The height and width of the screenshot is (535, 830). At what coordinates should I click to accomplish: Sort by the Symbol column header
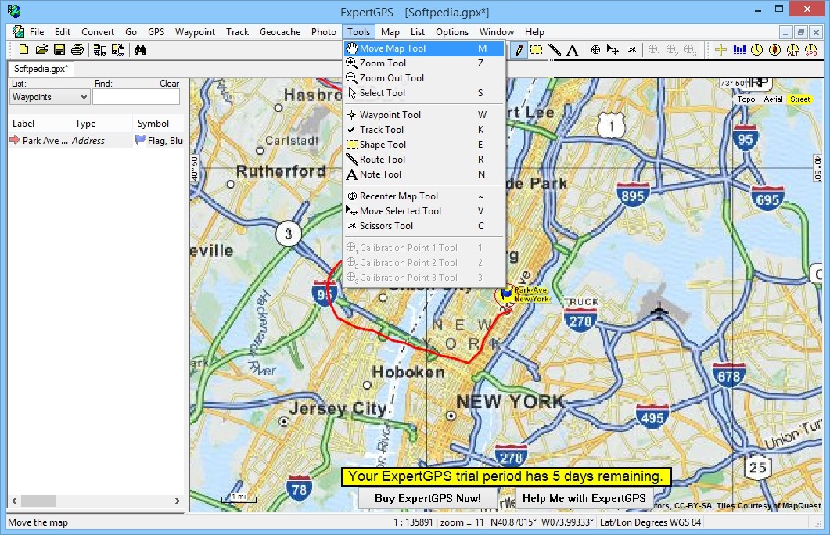point(158,124)
